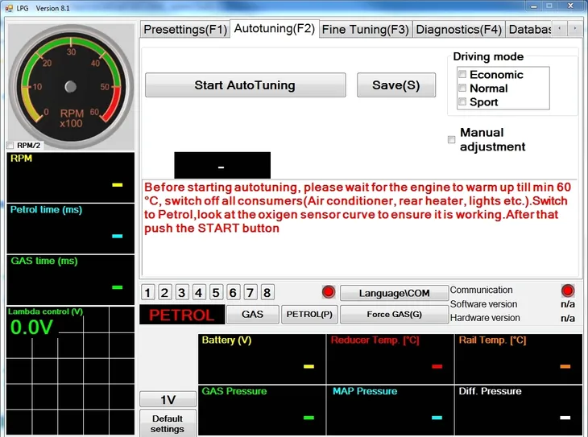
Task: Click the RPM gauge dial
Action: point(70,85)
